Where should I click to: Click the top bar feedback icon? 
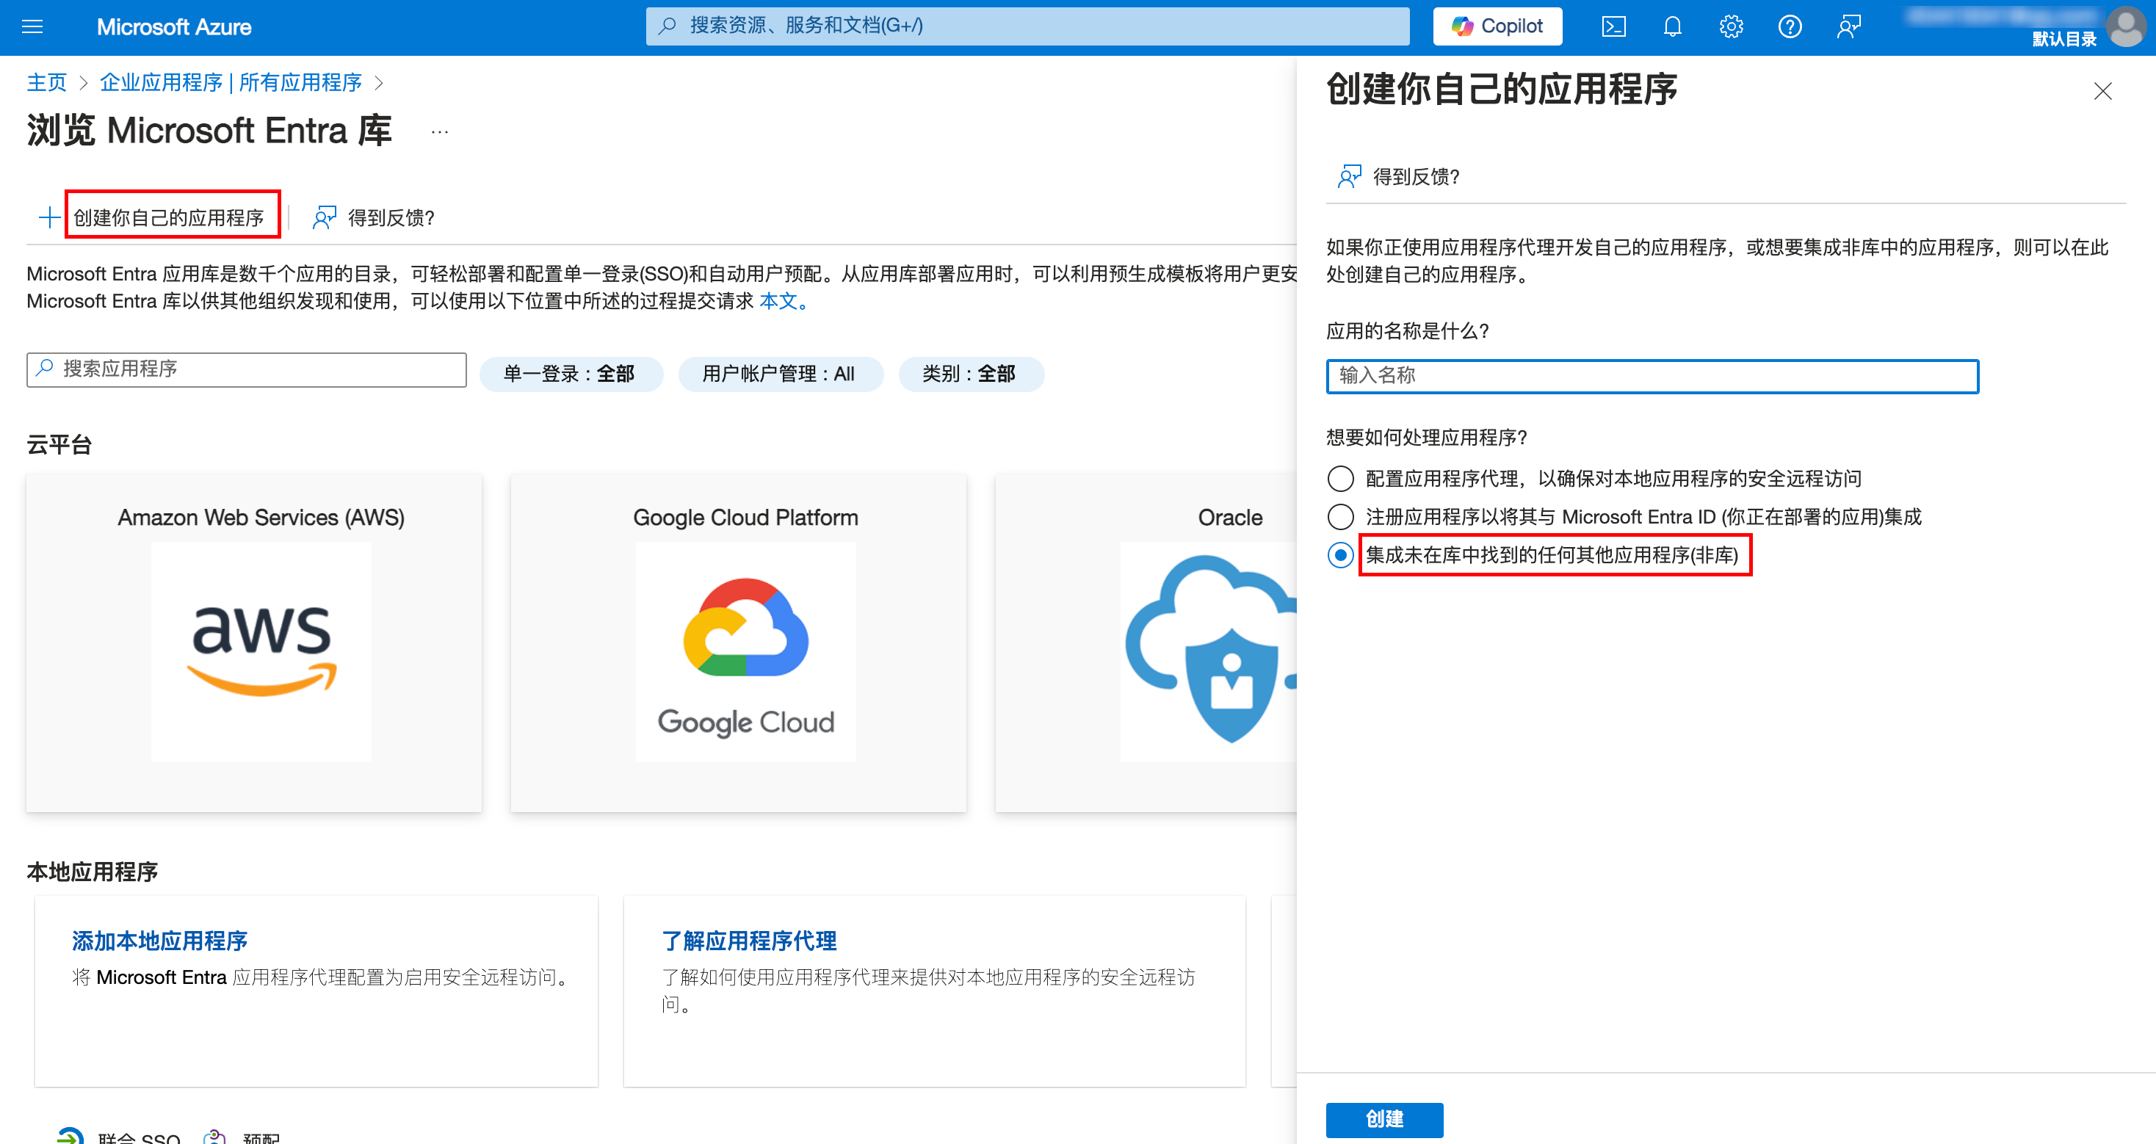coord(1848,26)
